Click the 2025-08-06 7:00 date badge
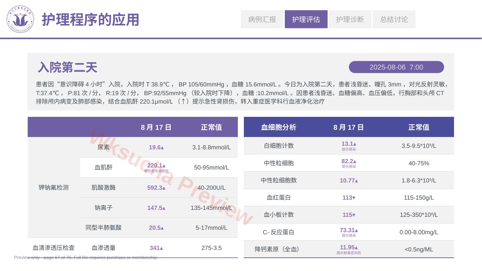The height and width of the screenshot is (271, 482). click(x=396, y=67)
